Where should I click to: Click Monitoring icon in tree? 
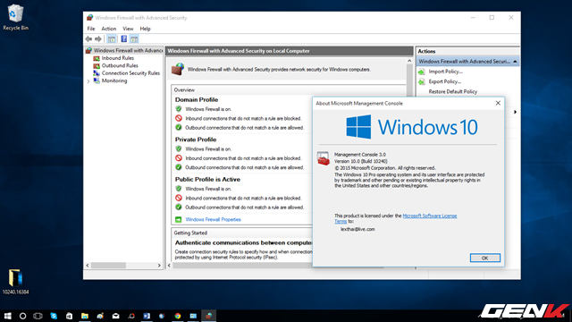(x=97, y=80)
